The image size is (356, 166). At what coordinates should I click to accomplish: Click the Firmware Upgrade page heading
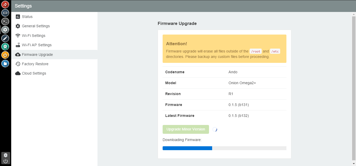click(x=177, y=23)
